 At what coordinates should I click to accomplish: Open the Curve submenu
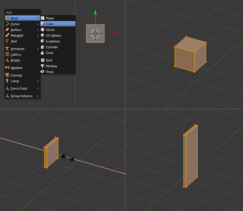click(x=22, y=24)
